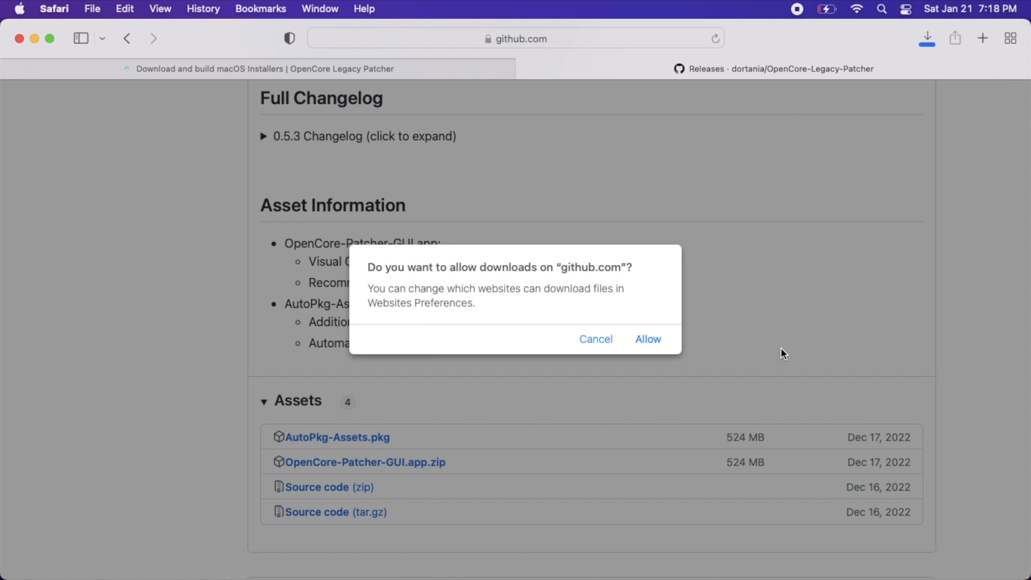
Task: Click Cancel in the downloads dialog
Action: point(596,339)
